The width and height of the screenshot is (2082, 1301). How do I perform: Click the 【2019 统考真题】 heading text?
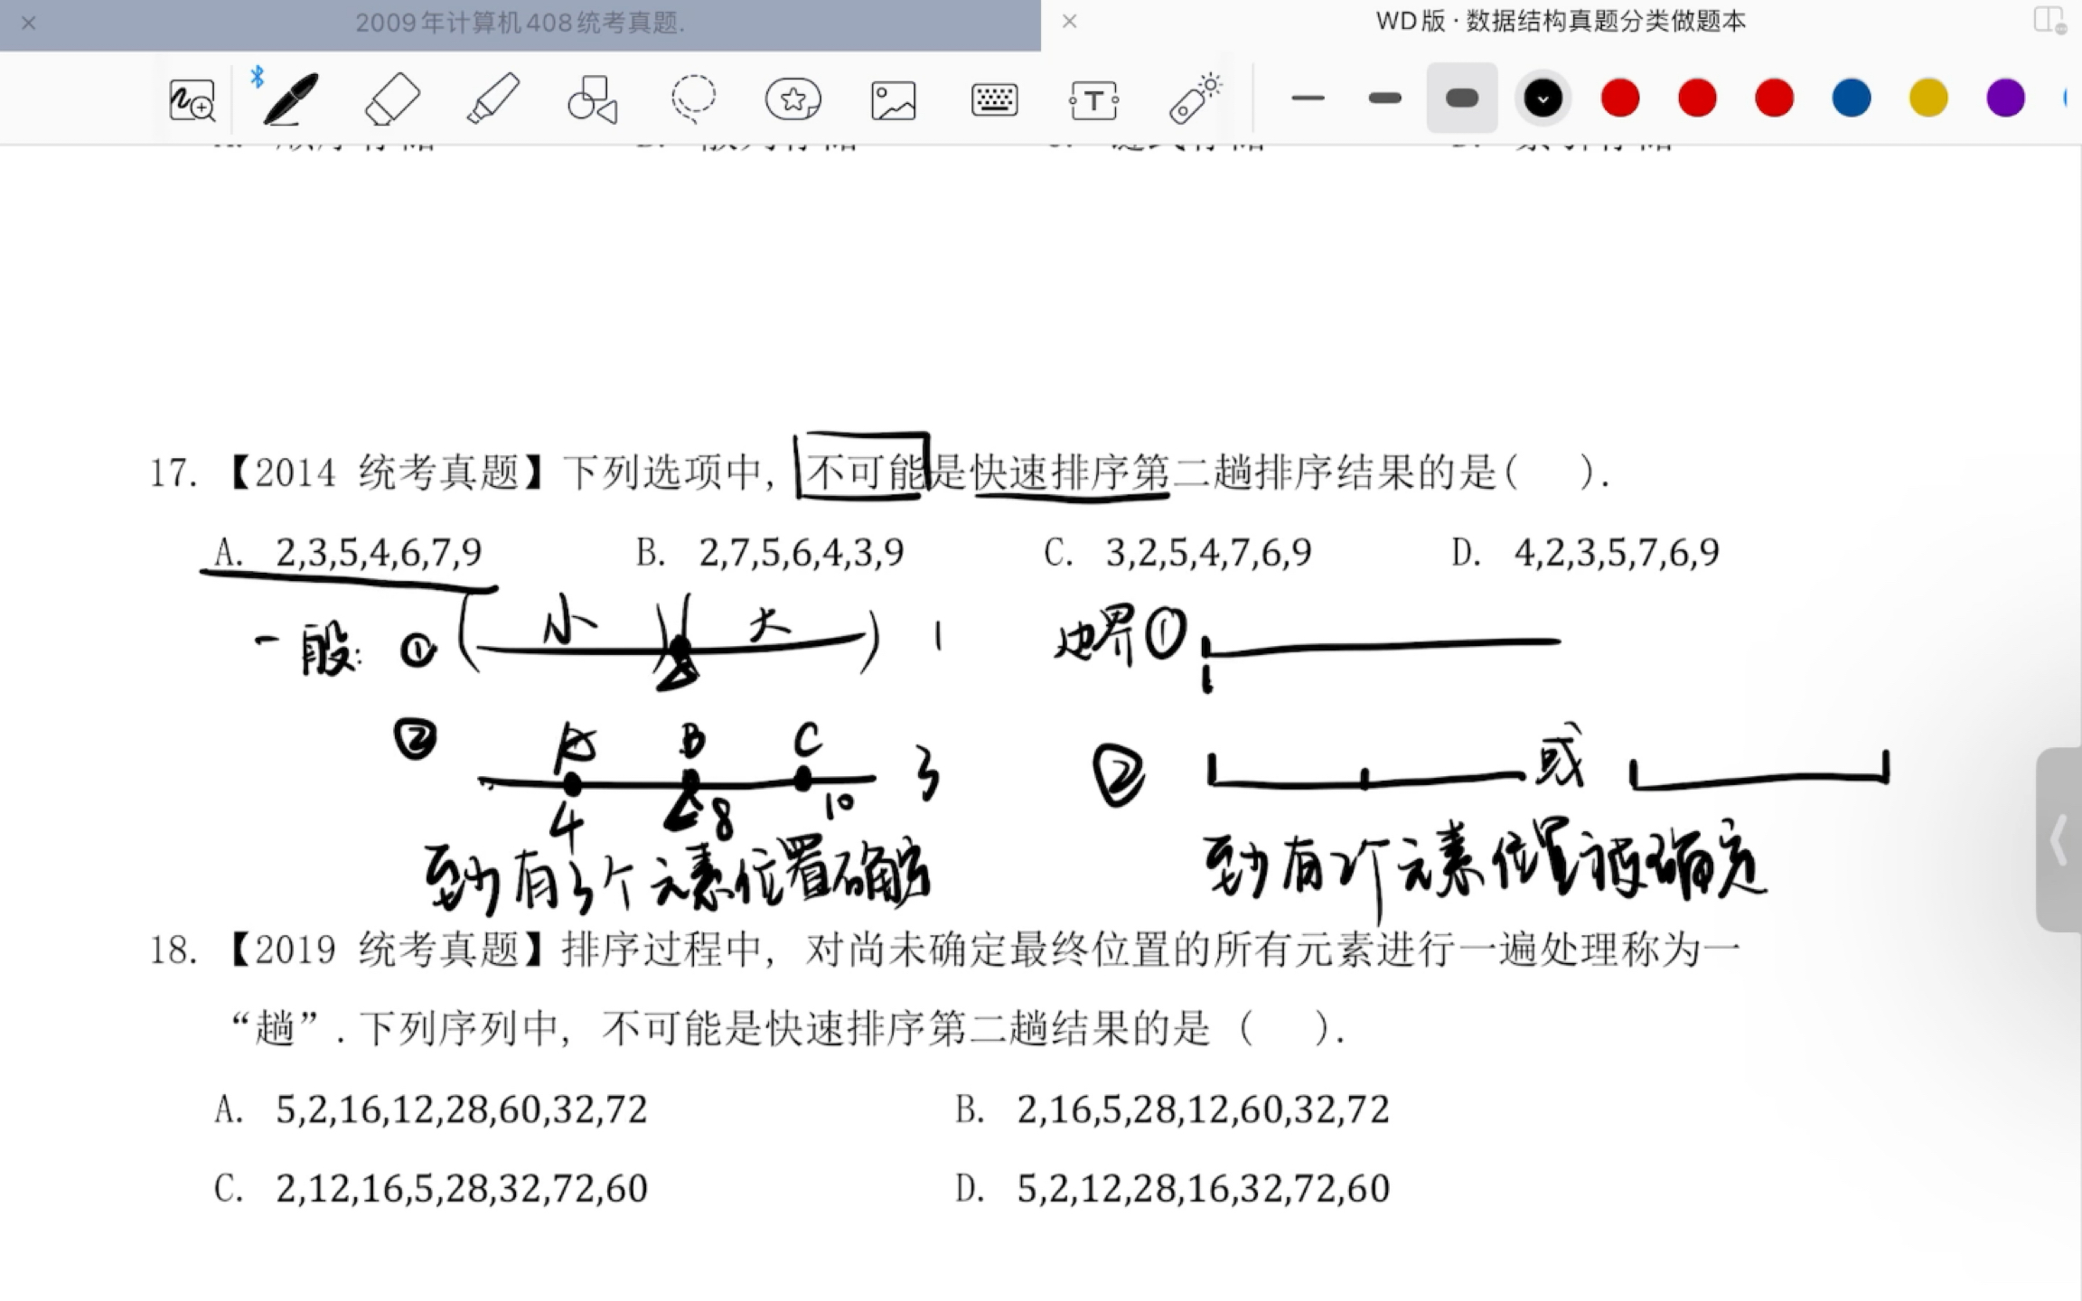pyautogui.click(x=385, y=950)
